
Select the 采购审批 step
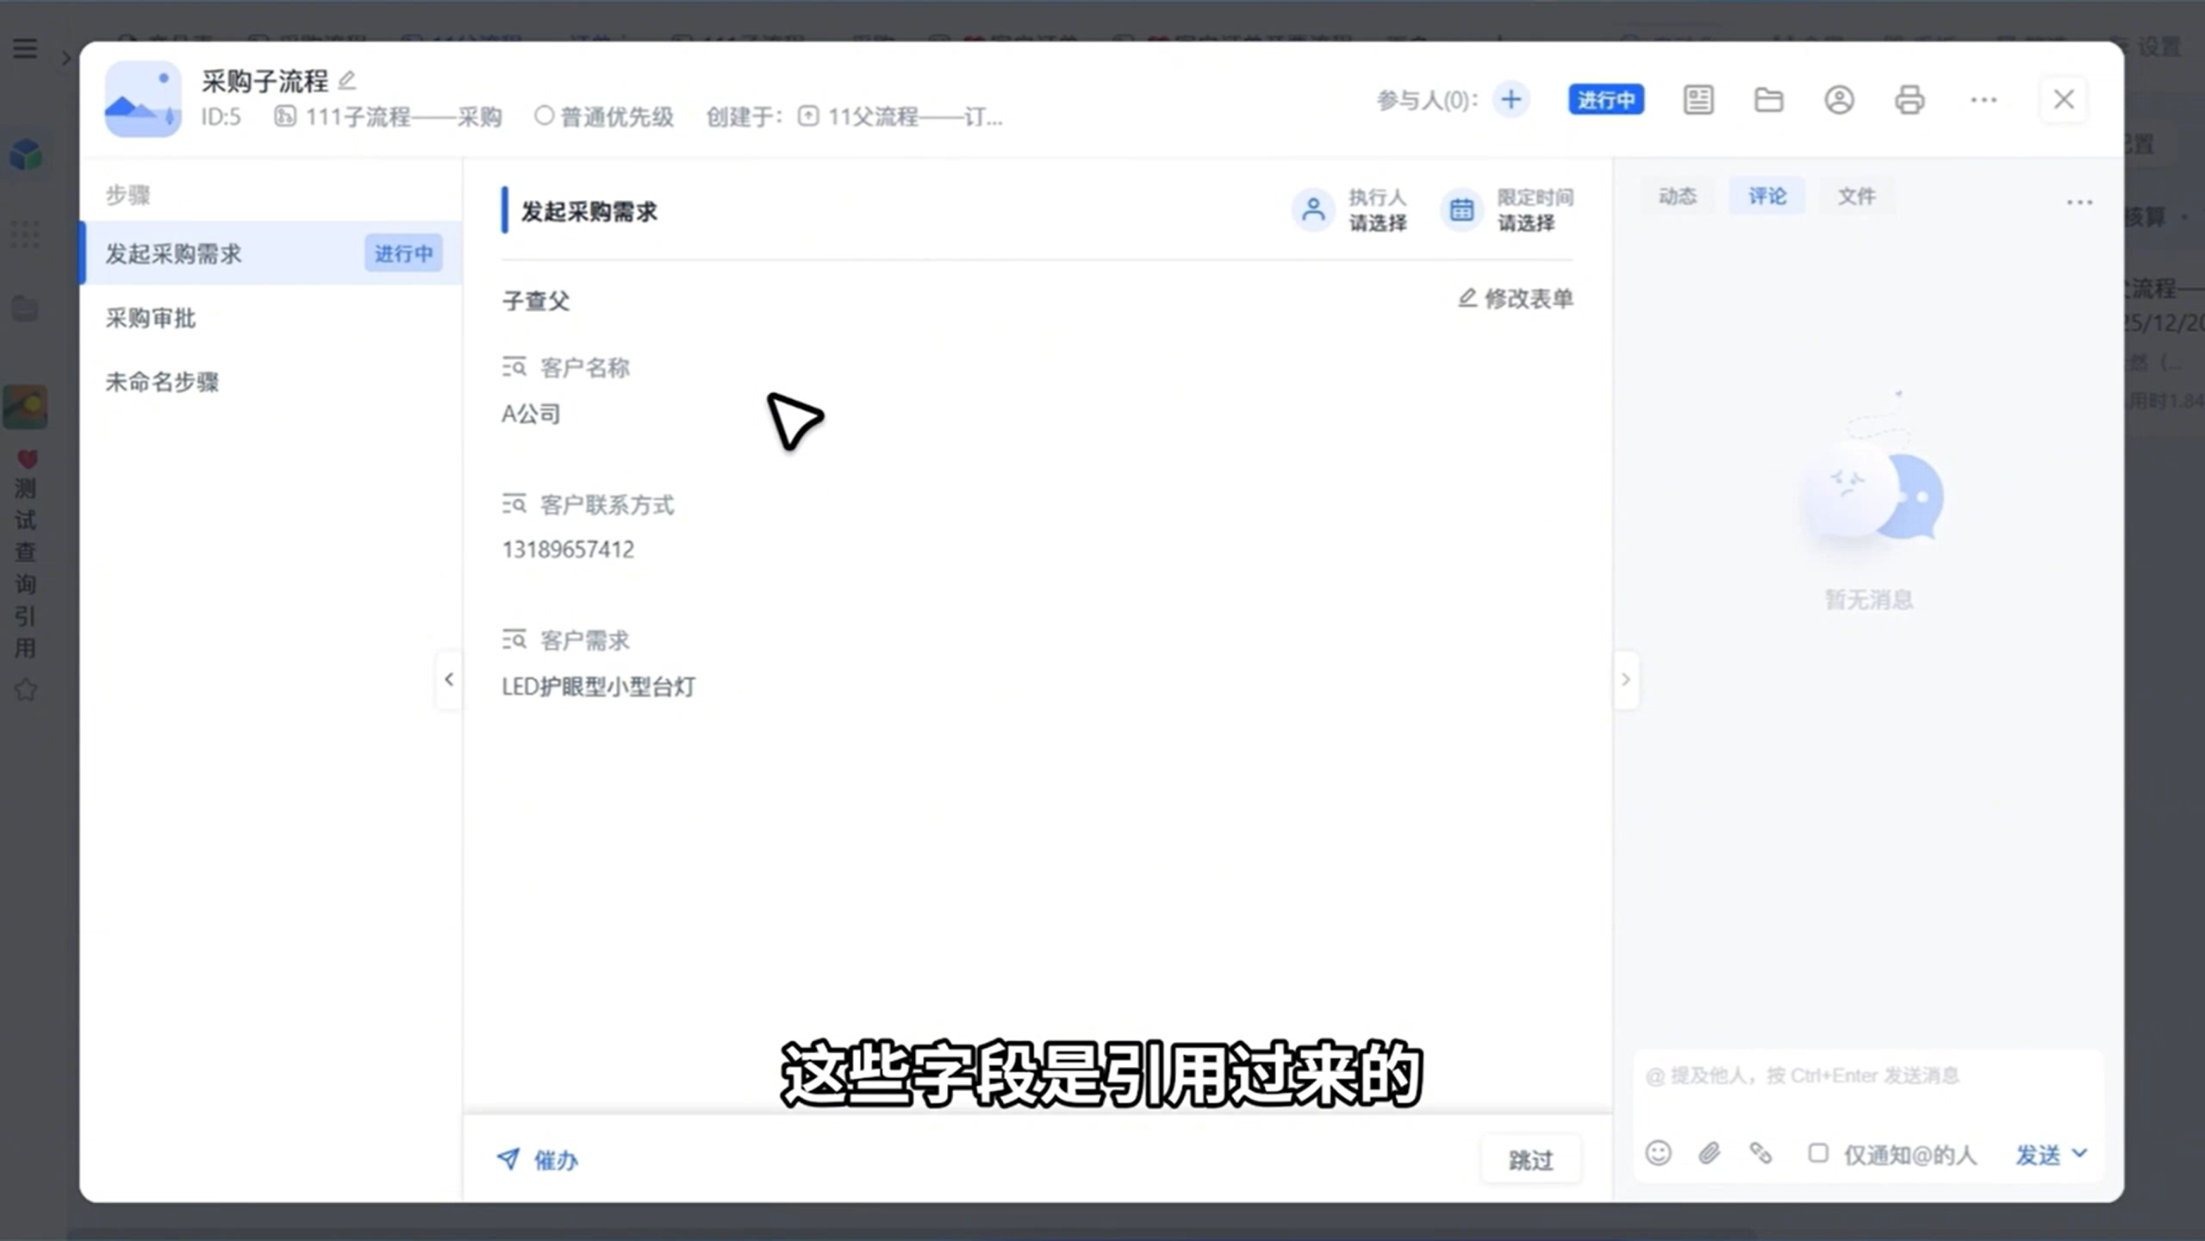point(271,318)
